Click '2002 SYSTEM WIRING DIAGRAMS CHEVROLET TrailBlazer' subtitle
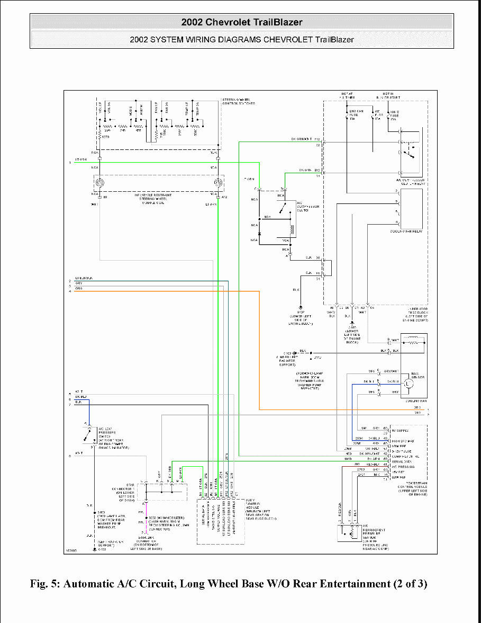 [x=242, y=40]
